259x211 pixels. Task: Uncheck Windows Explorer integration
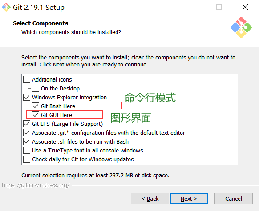click(x=27, y=97)
